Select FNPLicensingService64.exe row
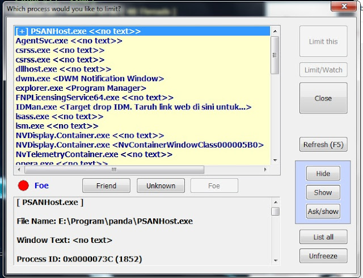The image size is (363, 278). click(142, 98)
